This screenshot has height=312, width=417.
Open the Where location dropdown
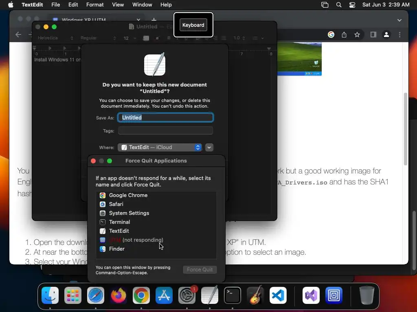coord(160,147)
